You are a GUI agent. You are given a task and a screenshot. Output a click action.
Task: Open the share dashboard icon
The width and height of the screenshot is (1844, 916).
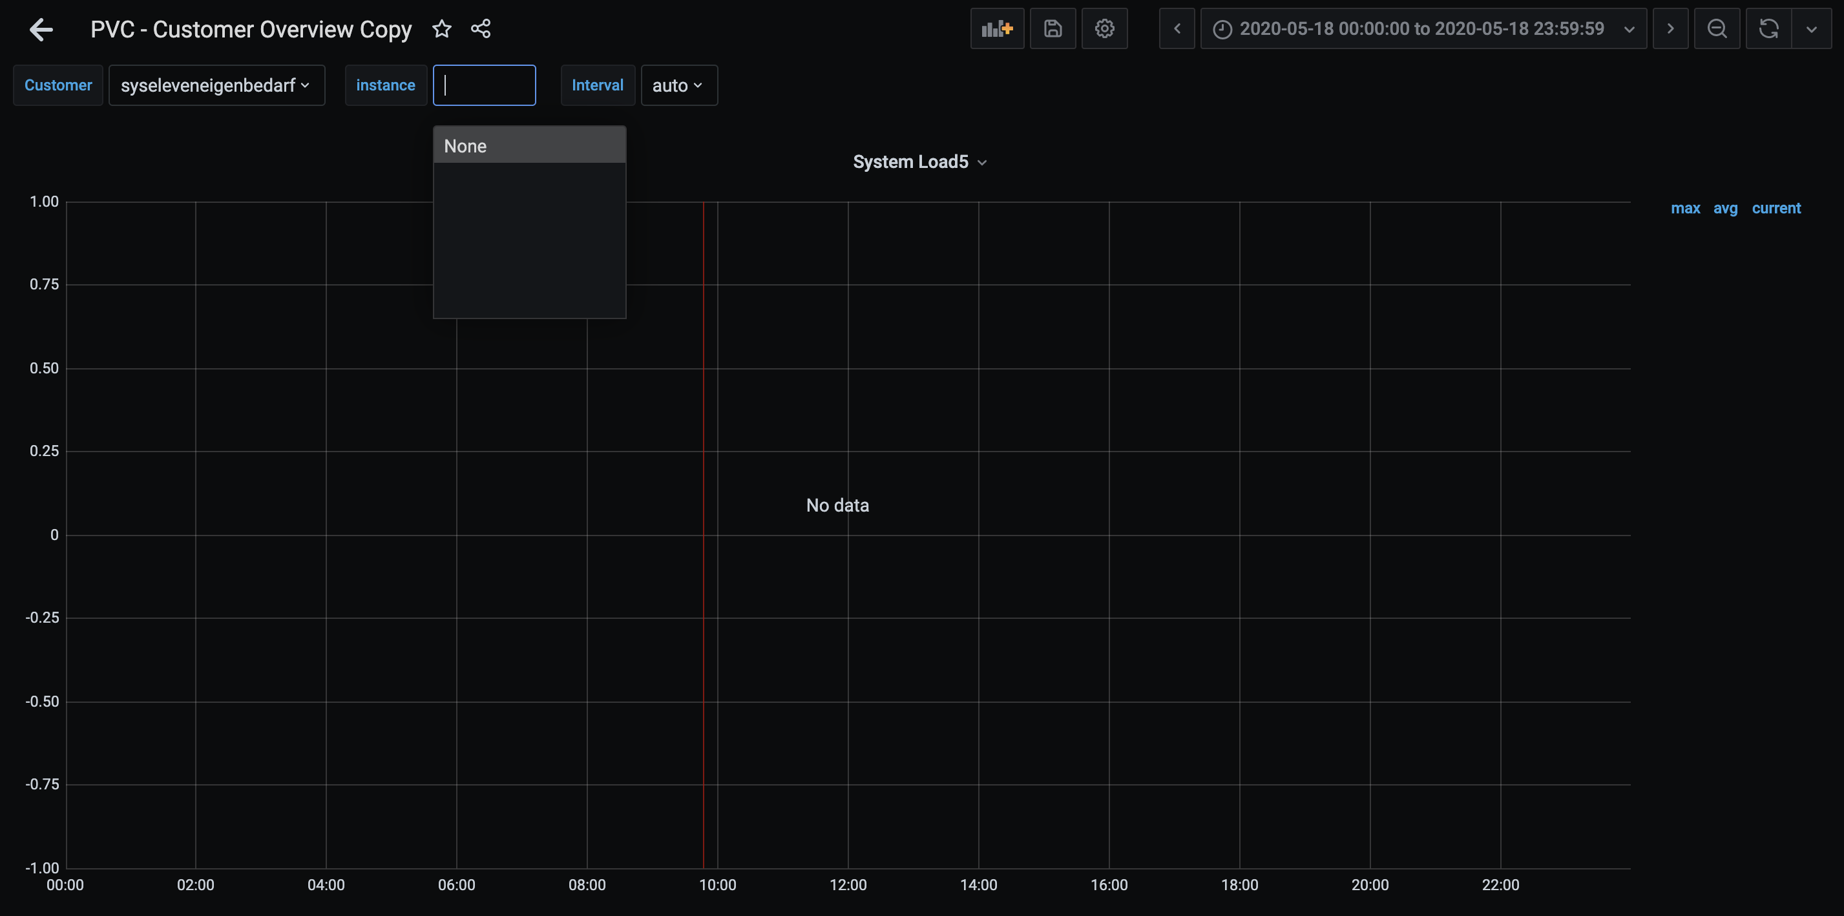(x=480, y=29)
